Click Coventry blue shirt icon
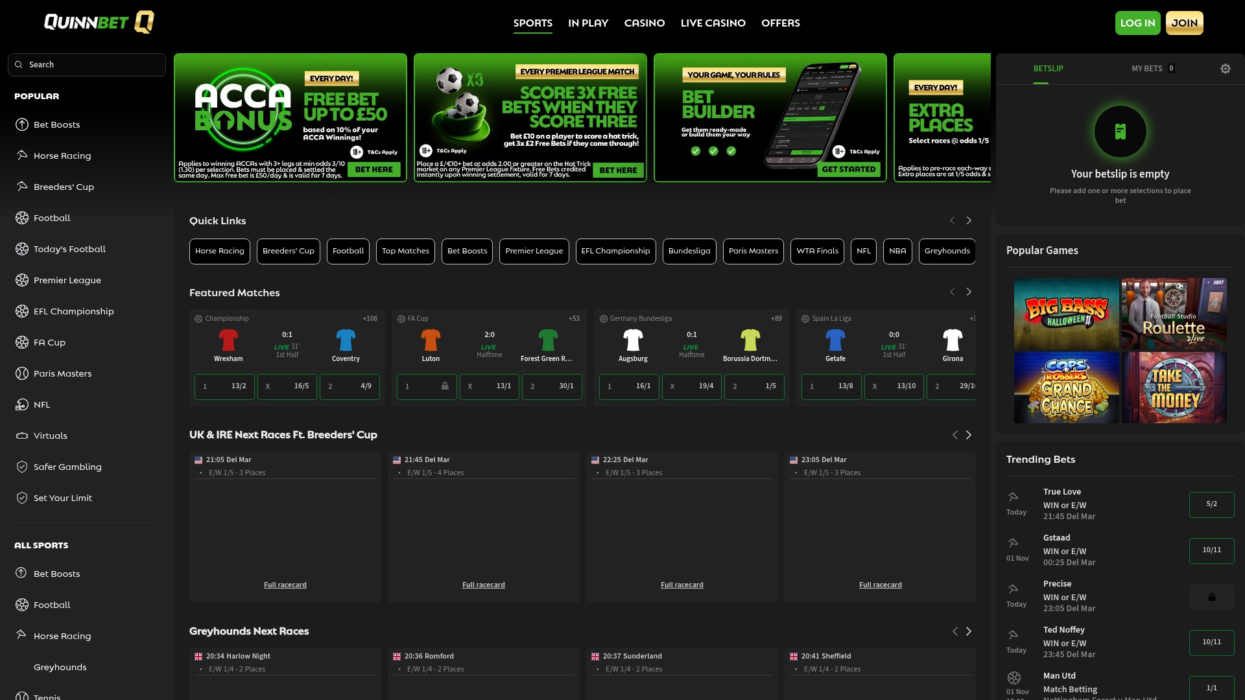Image resolution: width=1245 pixels, height=700 pixels. pyautogui.click(x=346, y=340)
